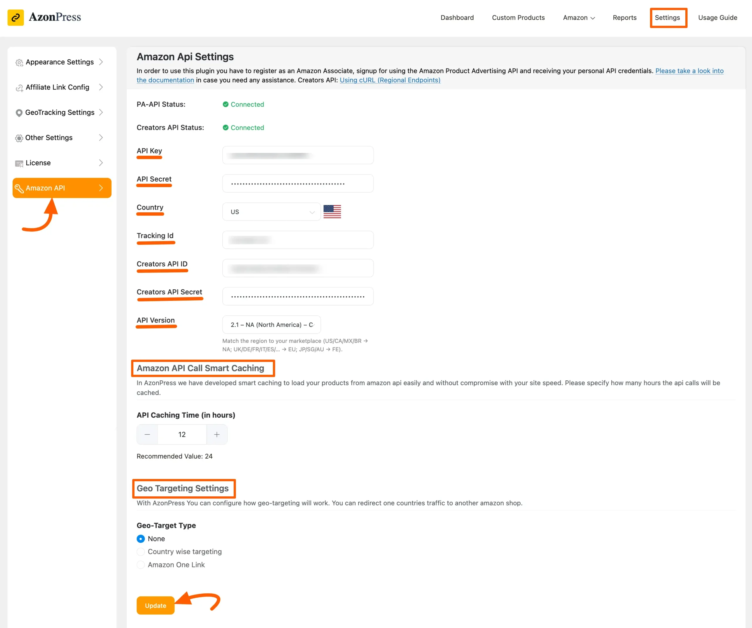Select Country wise targeting option
Screen dimensions: 752x628
[141, 552]
